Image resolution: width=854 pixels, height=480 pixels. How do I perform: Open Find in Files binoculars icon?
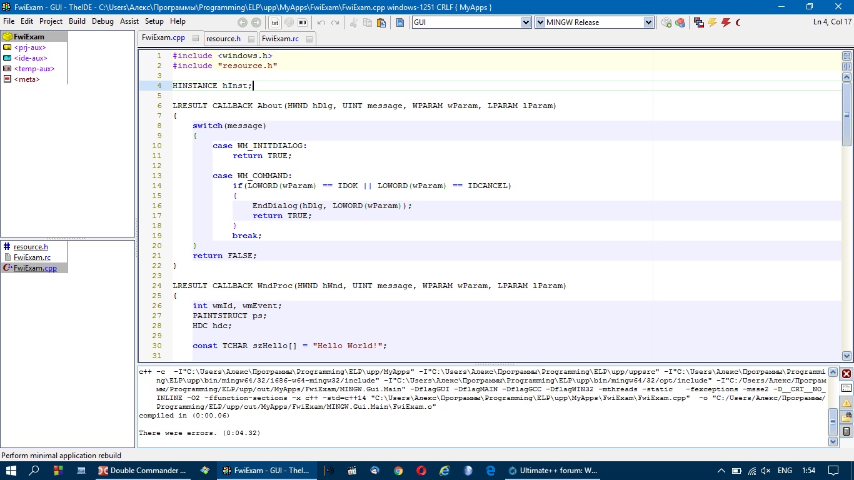click(846, 417)
